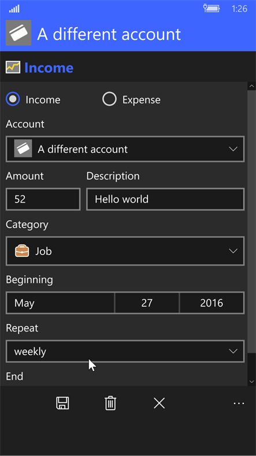Click the Description label
The width and height of the screenshot is (256, 456).
point(113,176)
